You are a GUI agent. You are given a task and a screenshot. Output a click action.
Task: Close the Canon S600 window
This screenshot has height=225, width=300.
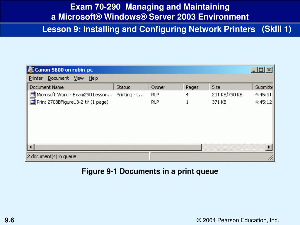pos(269,70)
